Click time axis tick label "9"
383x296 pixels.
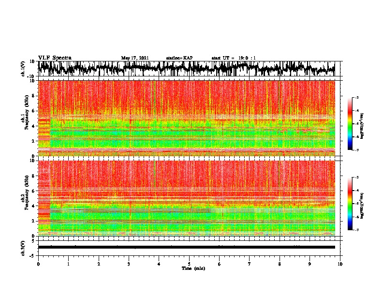(309, 264)
